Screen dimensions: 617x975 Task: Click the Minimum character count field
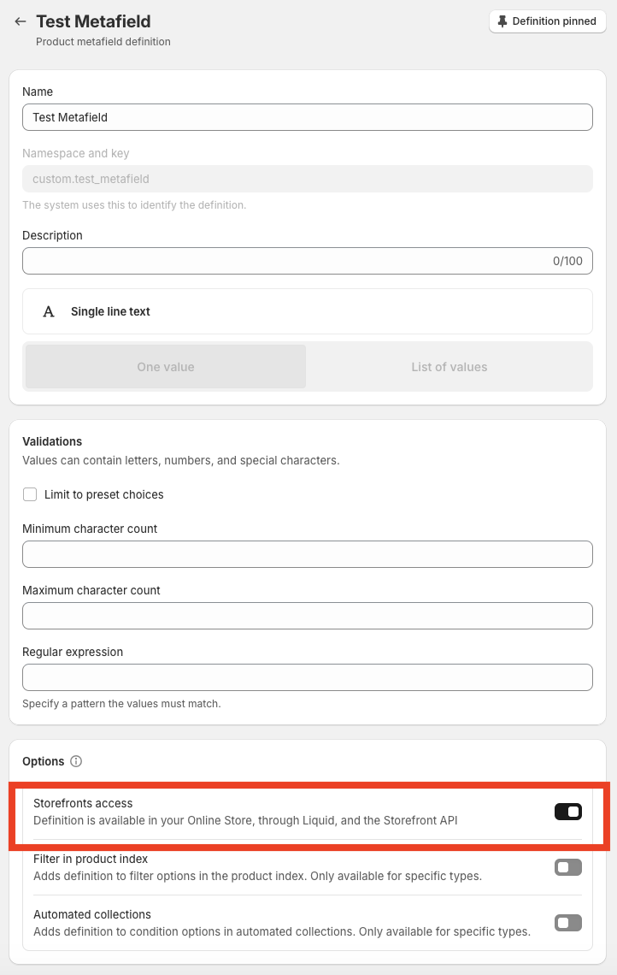[x=308, y=554]
